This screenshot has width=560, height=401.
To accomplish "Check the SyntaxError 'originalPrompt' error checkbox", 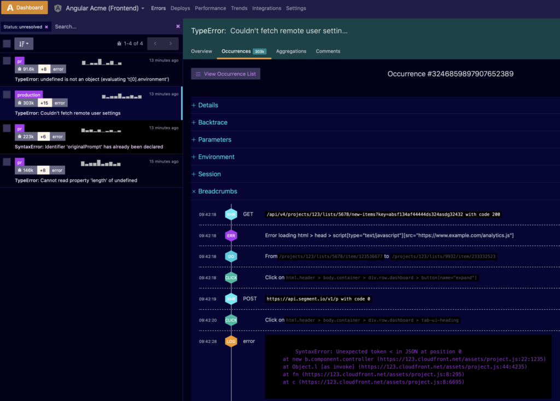I will click(7, 129).
